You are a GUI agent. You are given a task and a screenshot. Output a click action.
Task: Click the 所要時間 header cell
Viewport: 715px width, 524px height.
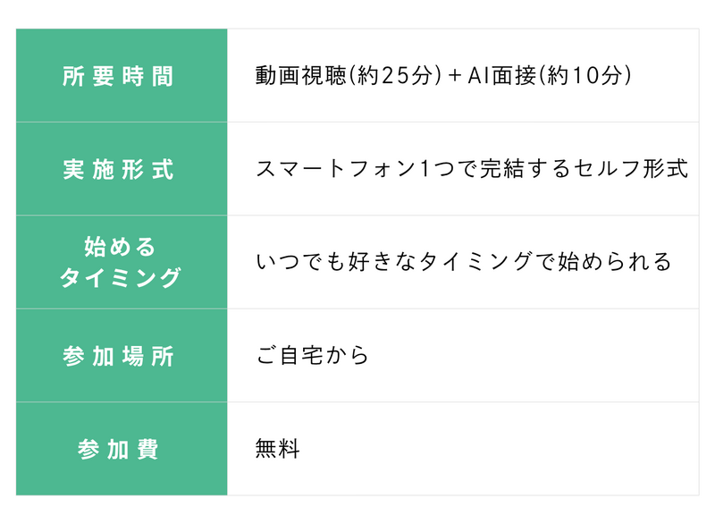tap(122, 75)
